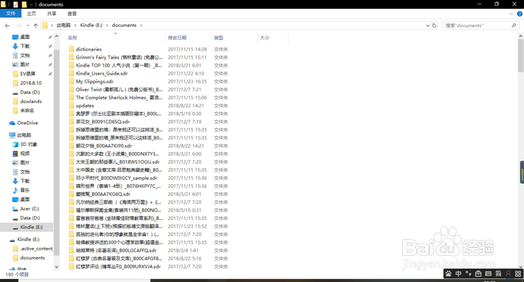
Task: Expand the ribbon with the chevron
Action: click(x=511, y=14)
